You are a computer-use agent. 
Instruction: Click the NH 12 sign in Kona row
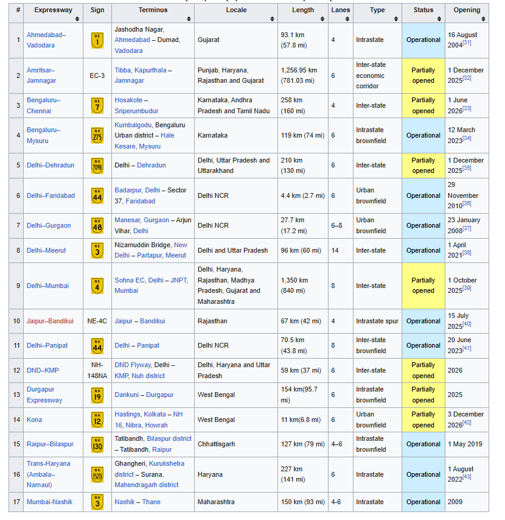tap(97, 420)
